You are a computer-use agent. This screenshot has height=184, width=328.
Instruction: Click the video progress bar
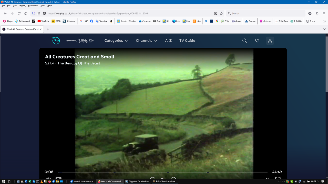163,172
